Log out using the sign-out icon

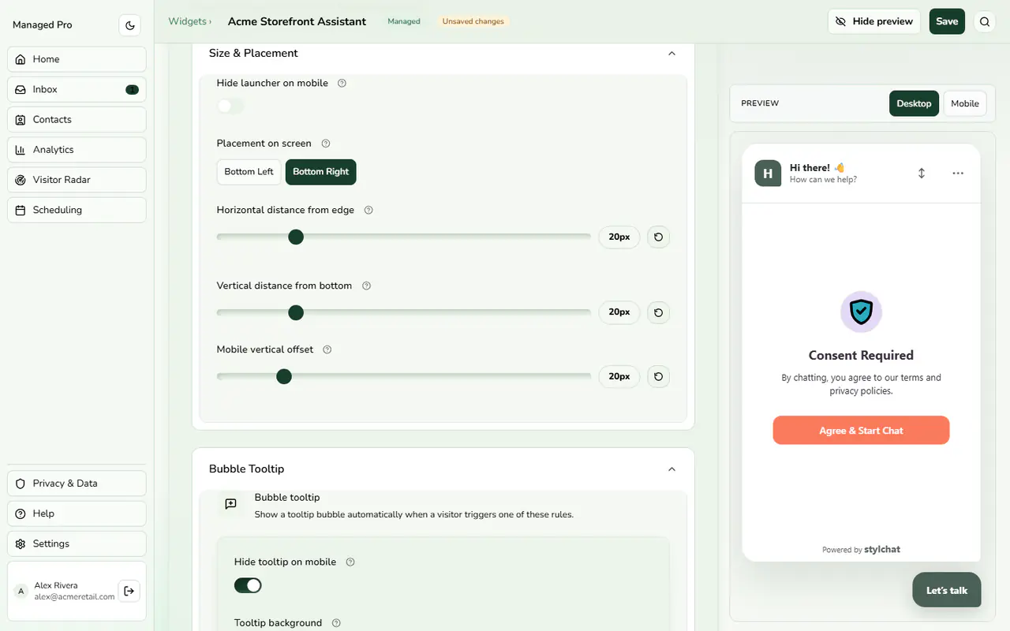[x=129, y=591]
